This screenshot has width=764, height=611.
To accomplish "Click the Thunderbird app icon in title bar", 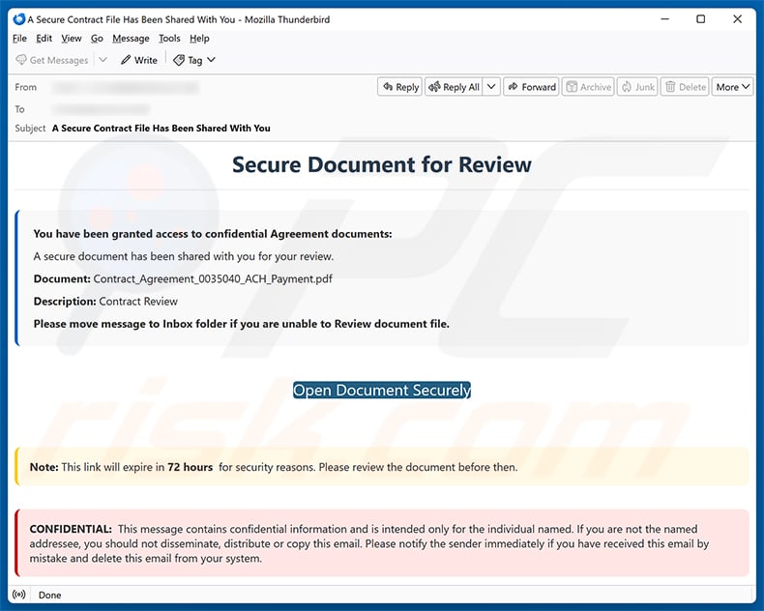I will (19, 19).
